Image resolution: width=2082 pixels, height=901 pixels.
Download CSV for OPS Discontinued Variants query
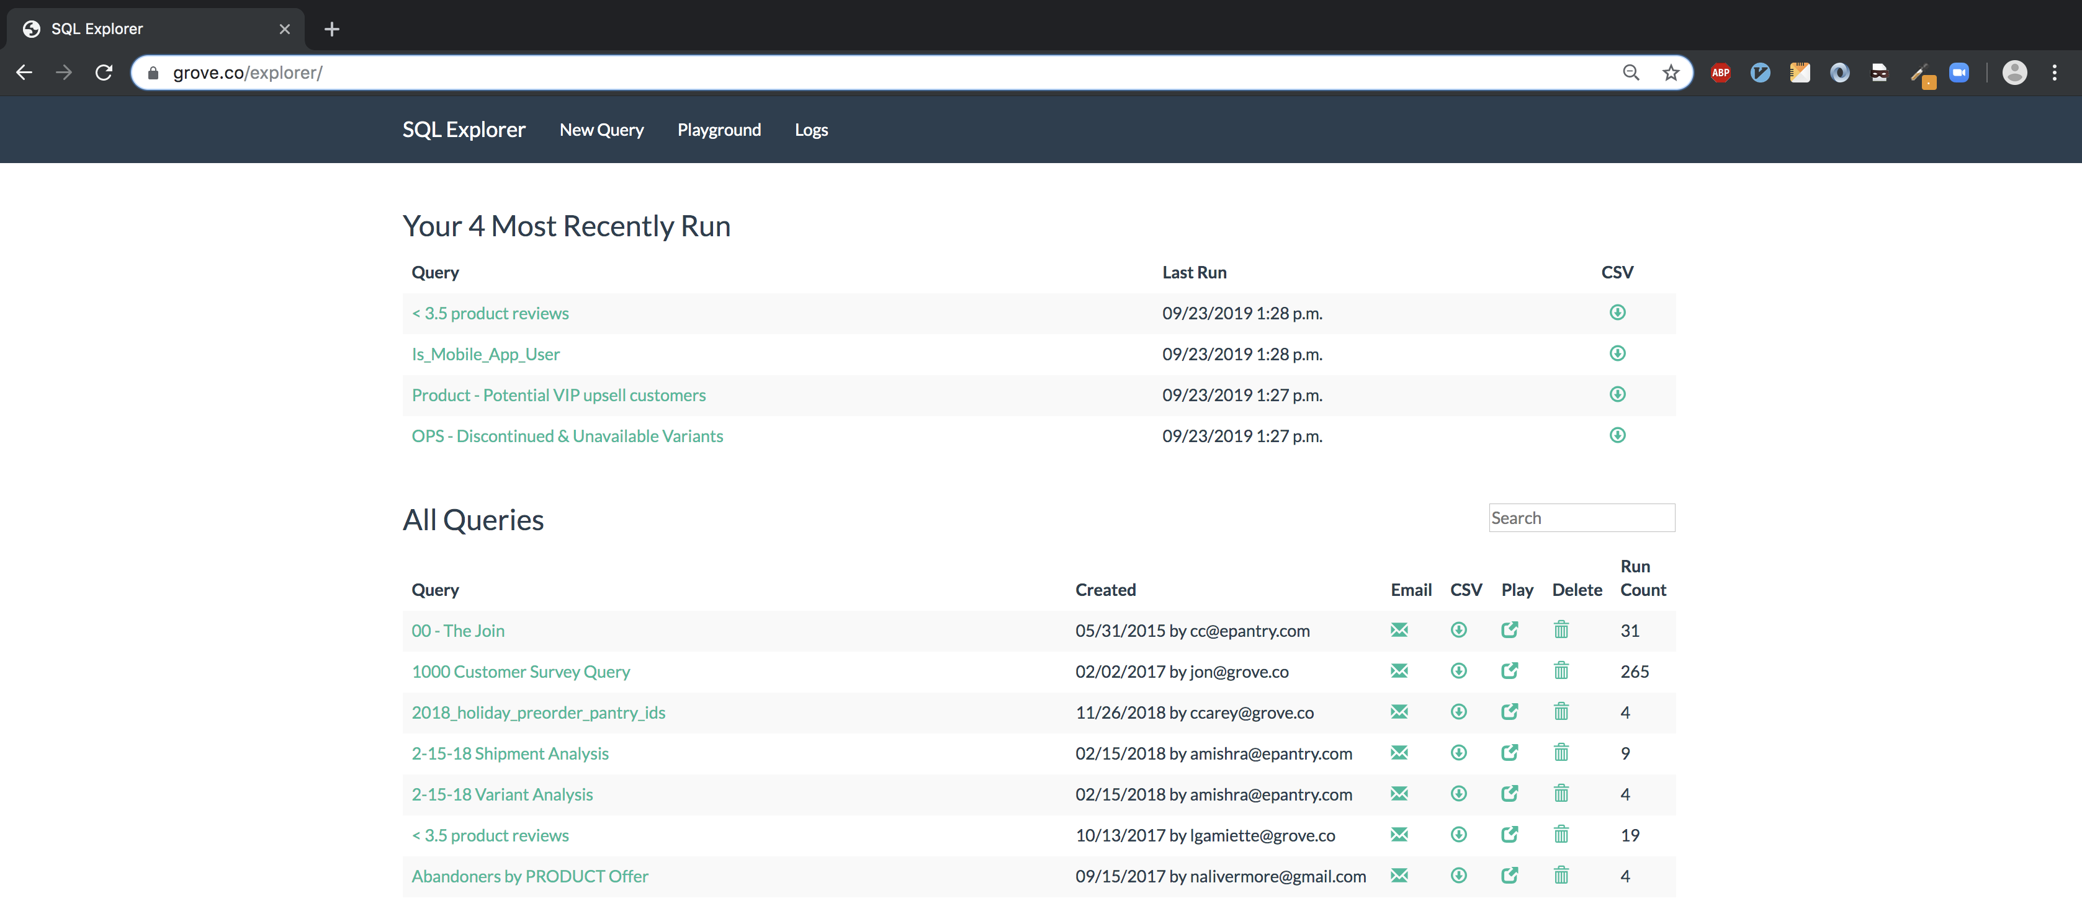click(x=1617, y=435)
